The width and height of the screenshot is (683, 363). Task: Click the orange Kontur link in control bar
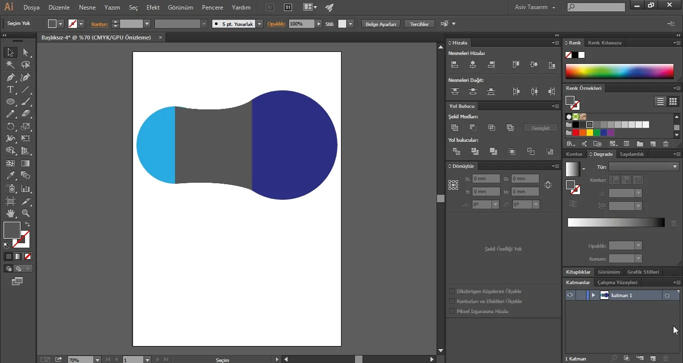99,24
